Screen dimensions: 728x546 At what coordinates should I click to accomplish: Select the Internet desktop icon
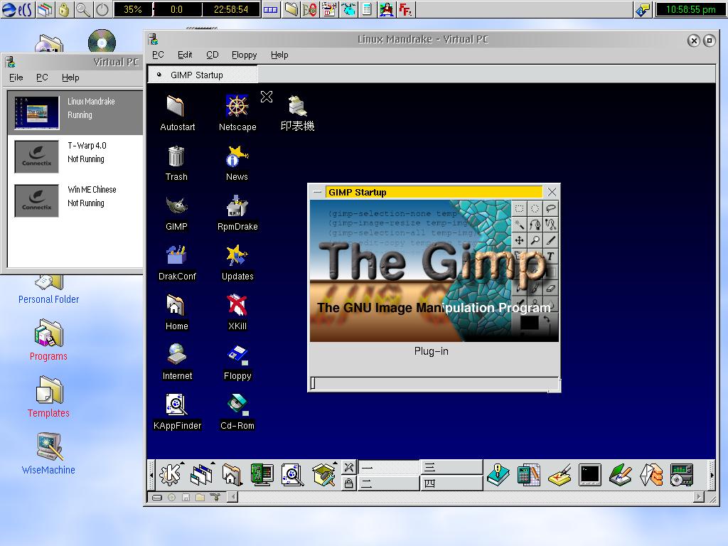pyautogui.click(x=177, y=362)
